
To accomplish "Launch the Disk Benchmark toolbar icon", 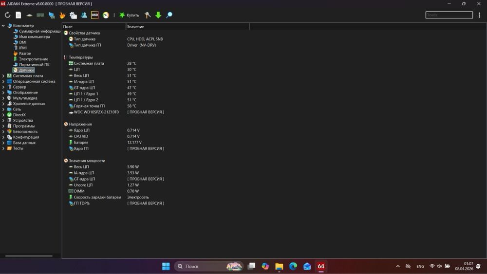I will coord(29,15).
